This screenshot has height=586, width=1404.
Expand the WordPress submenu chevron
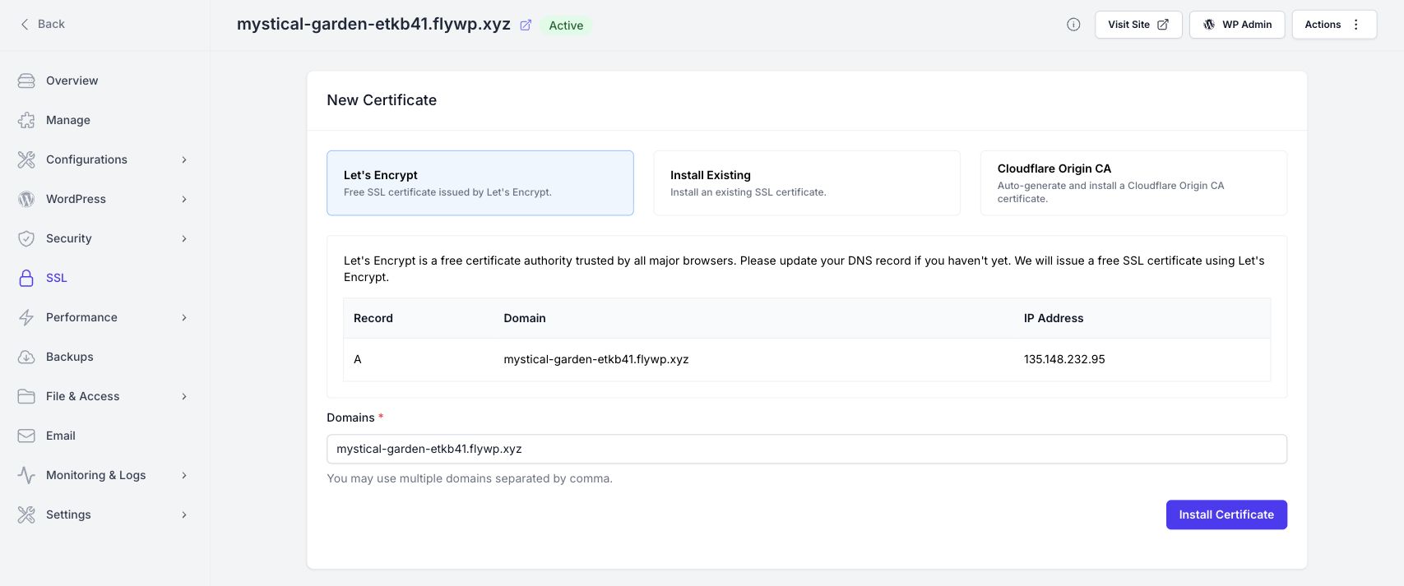pyautogui.click(x=184, y=199)
